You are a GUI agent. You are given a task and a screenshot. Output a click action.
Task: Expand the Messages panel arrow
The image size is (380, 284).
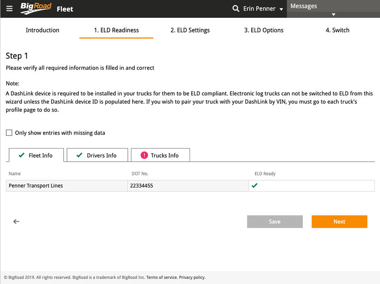(333, 14)
